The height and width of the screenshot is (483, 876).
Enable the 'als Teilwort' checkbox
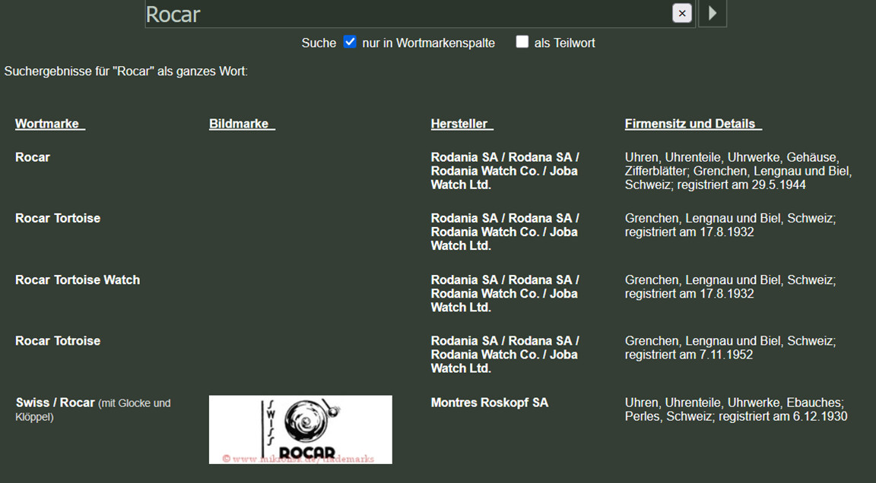pyautogui.click(x=522, y=42)
